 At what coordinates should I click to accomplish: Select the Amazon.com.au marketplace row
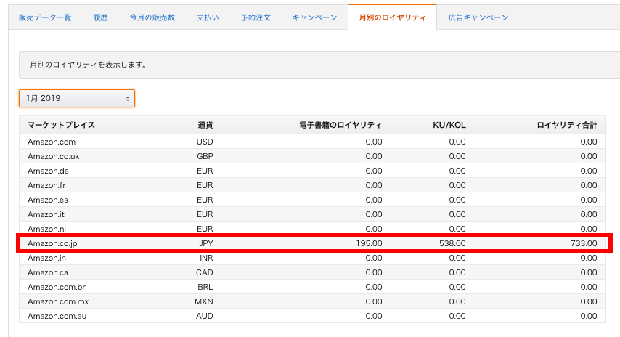tap(312, 316)
